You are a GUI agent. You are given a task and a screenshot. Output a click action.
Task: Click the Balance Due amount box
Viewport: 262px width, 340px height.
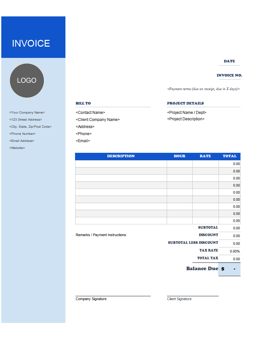click(x=229, y=269)
